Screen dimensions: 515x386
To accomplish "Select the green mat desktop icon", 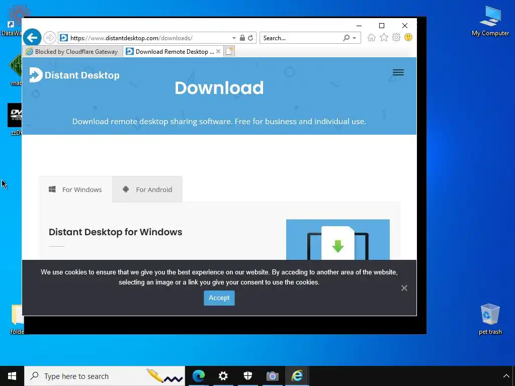I will [15, 69].
